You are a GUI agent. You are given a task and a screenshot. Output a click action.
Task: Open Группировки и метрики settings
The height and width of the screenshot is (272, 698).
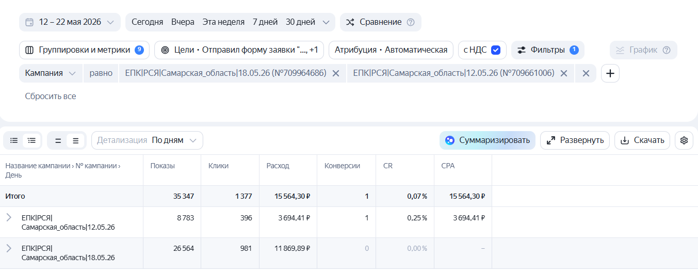[x=84, y=50]
